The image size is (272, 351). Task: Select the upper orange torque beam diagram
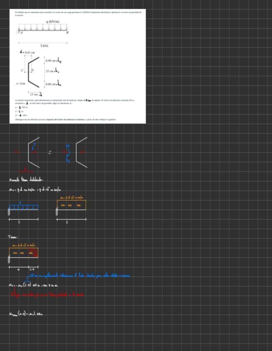[71, 205]
